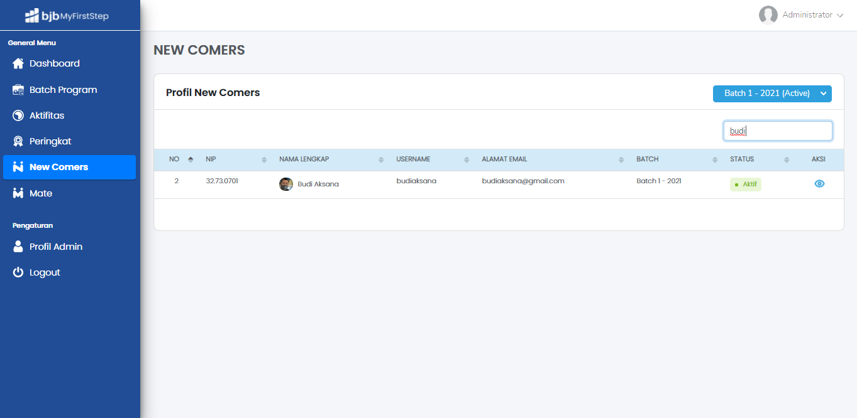Click the Dashboard home icon
857x418 pixels.
[18, 63]
